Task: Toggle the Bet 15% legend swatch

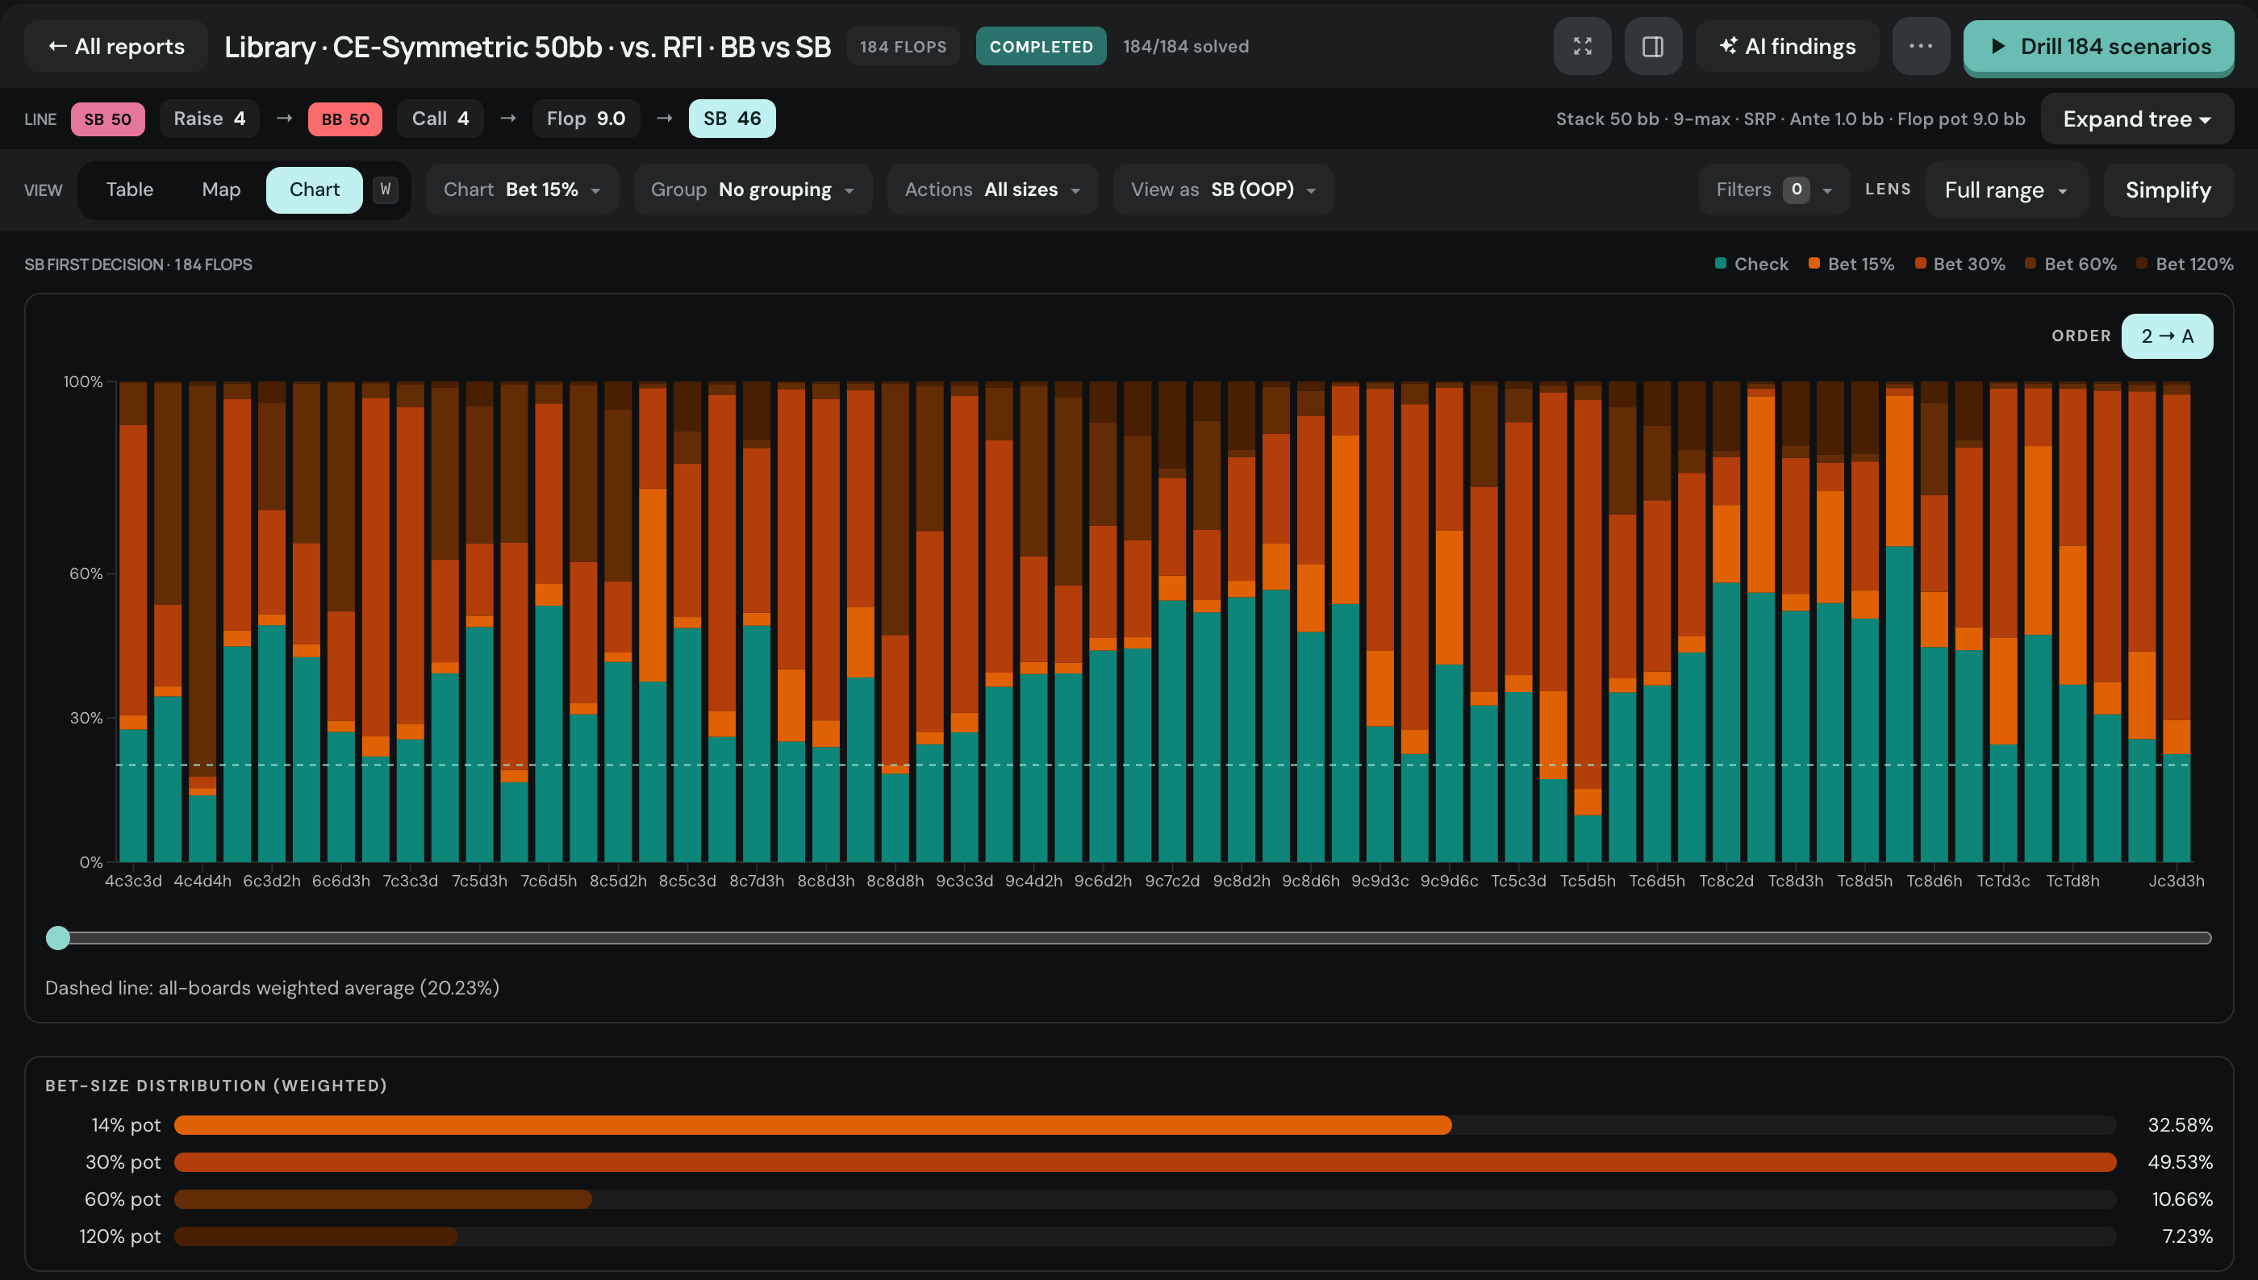Action: 1814,264
